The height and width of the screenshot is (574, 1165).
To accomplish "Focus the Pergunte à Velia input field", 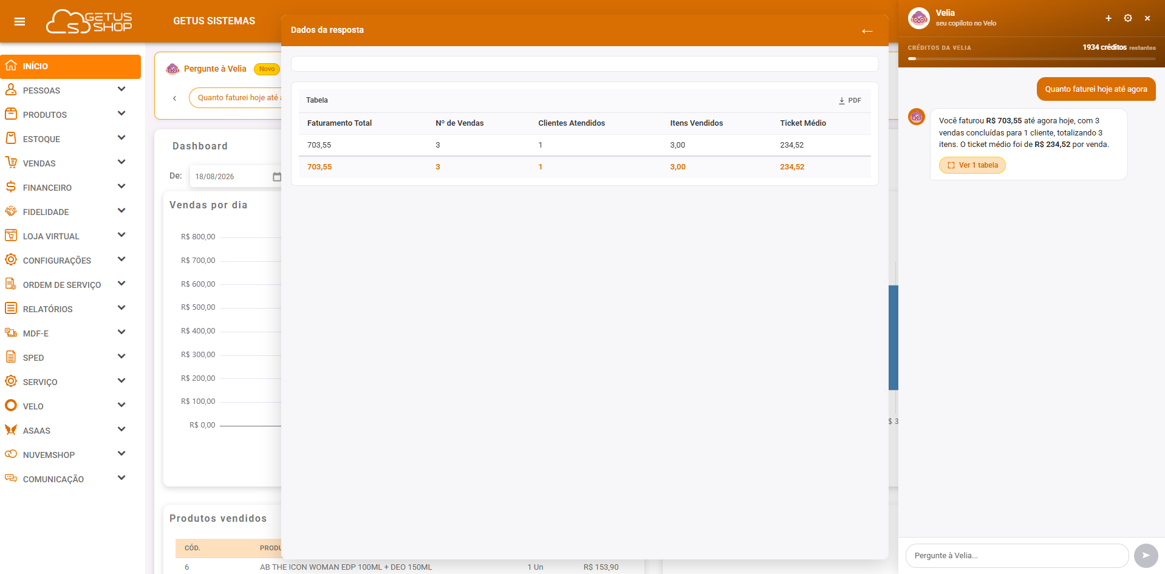I will coord(1017,555).
